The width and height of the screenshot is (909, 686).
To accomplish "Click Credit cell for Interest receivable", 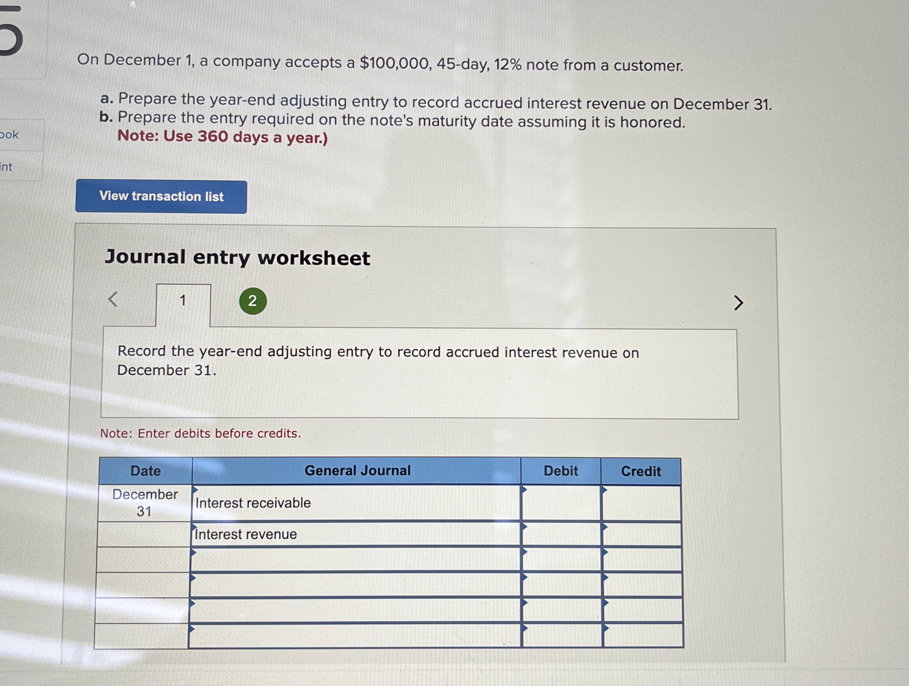I will coord(642,503).
